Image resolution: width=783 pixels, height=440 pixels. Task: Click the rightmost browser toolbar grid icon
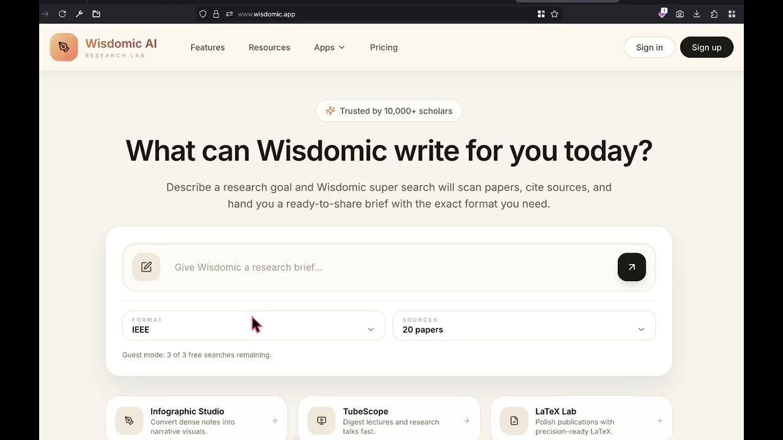point(732,13)
